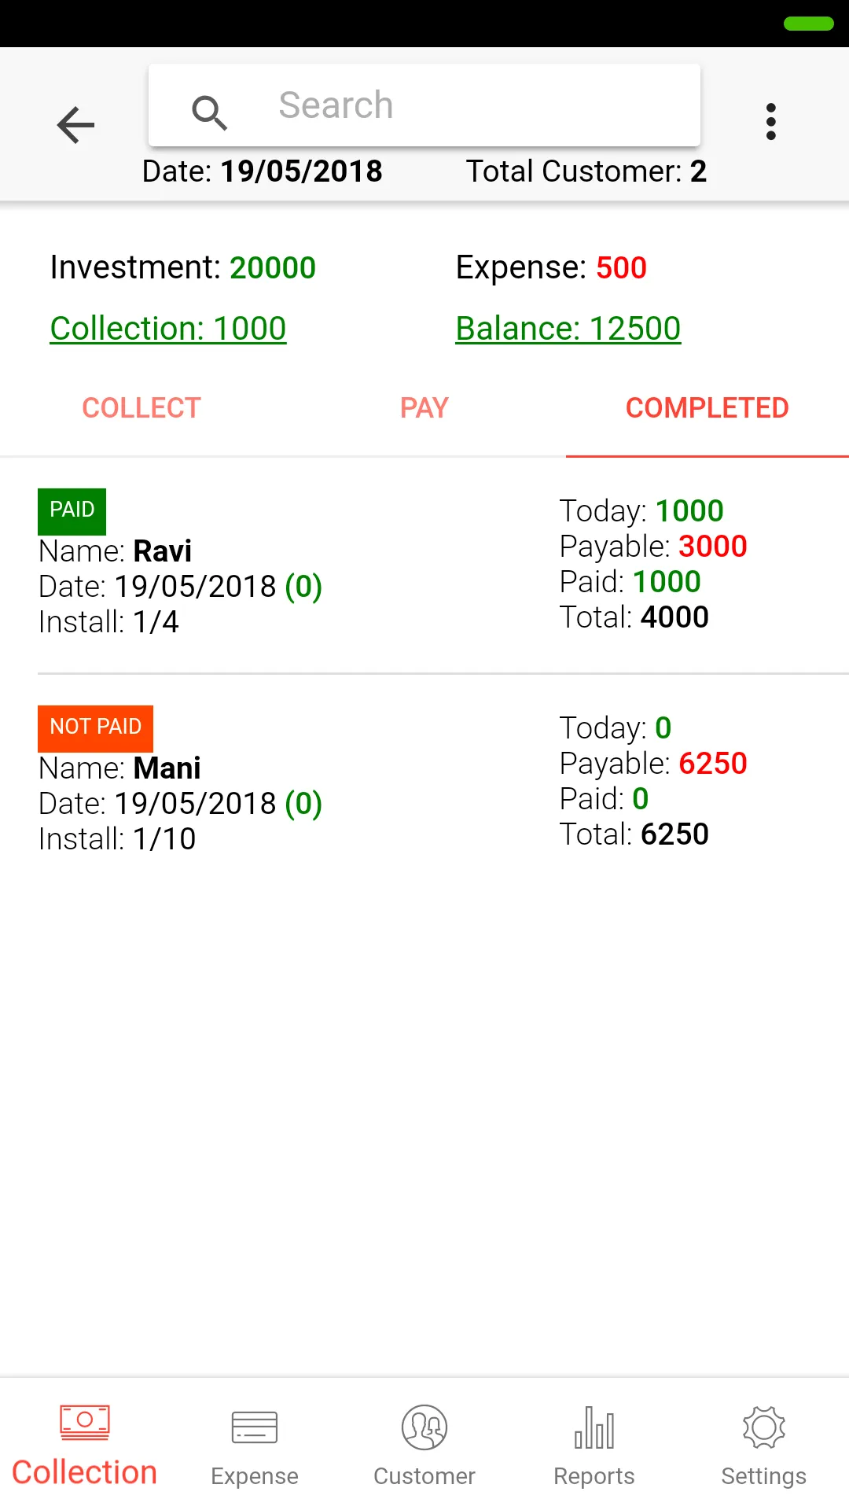The image size is (849, 1510).
Task: Tap Today: 1000 in Ravi's row
Action: click(x=641, y=511)
